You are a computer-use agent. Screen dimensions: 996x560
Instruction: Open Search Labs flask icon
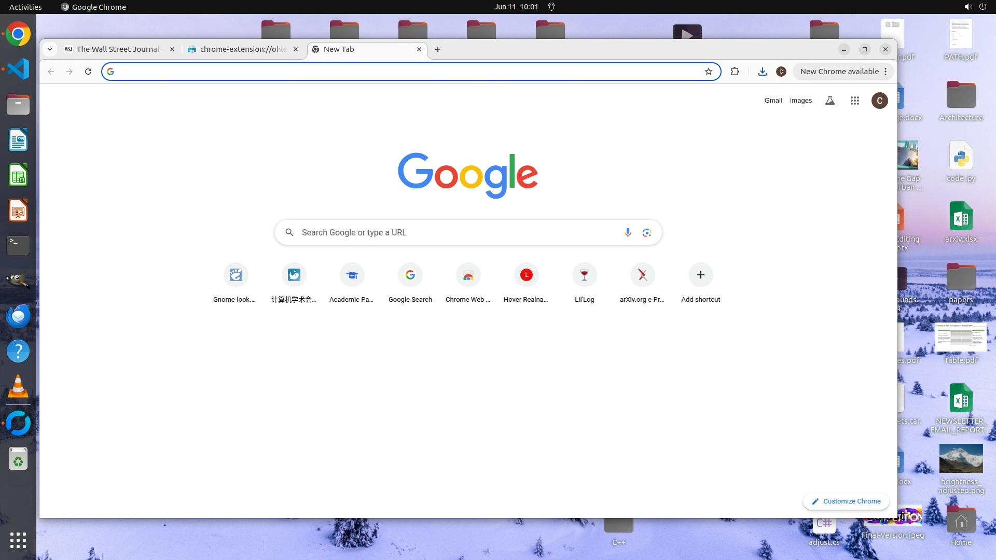830,101
